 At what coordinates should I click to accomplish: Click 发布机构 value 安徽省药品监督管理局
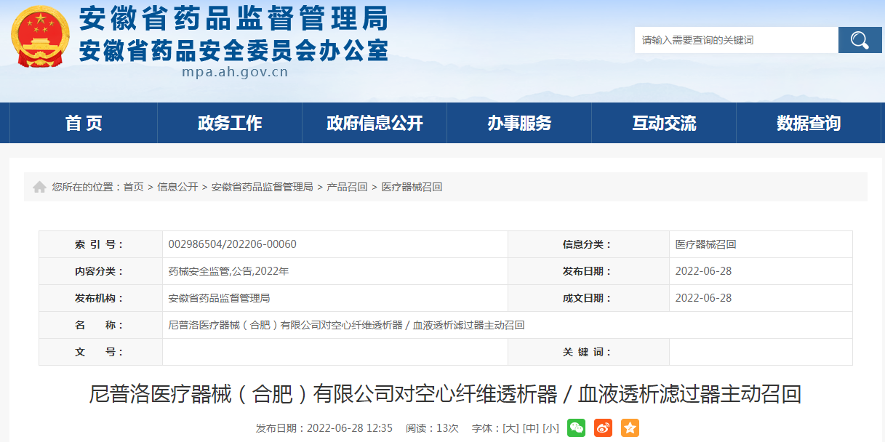[x=219, y=298]
